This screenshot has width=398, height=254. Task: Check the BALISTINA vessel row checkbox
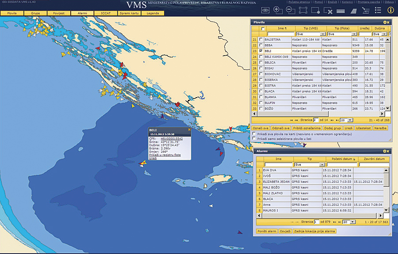pyautogui.click(x=261, y=39)
